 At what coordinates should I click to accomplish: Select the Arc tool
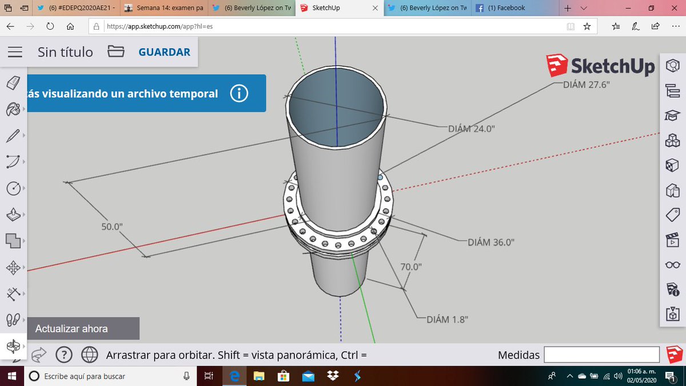point(12,162)
